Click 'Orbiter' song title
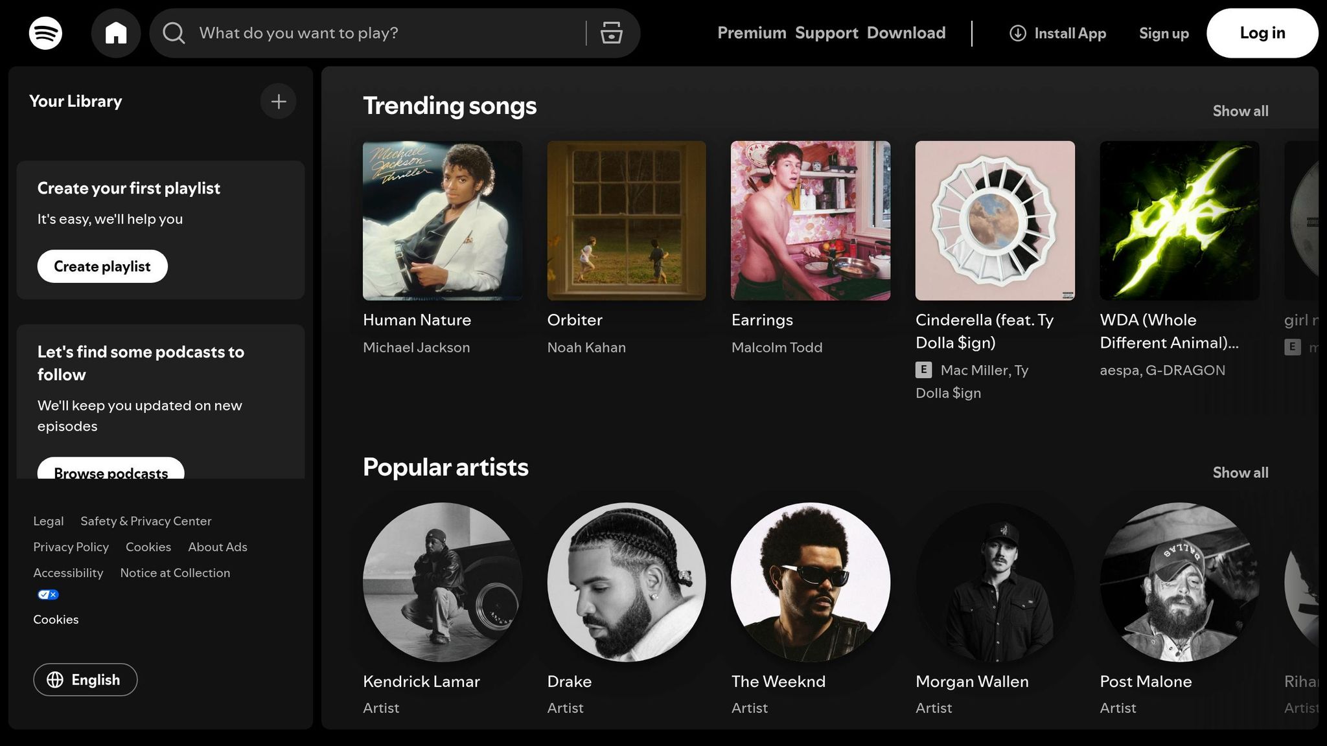 coord(575,320)
